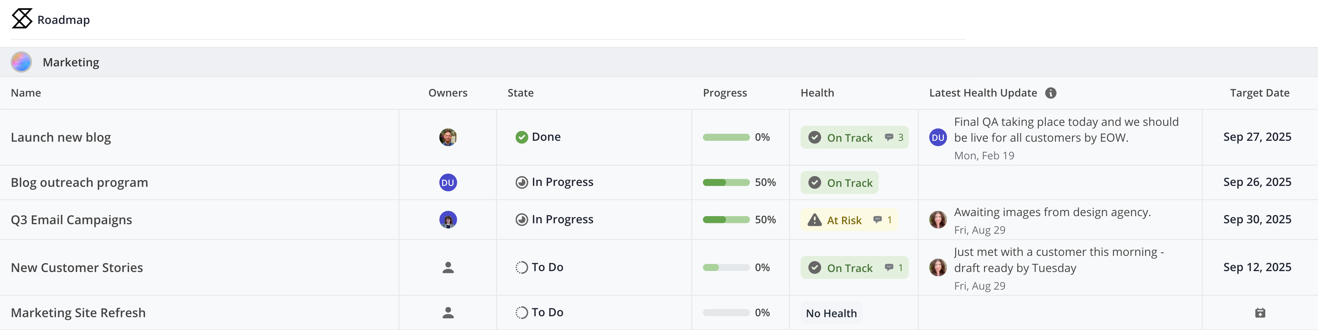Screen dimensions: 1318x330
Task: Sort by the Name column header
Action: [26, 93]
